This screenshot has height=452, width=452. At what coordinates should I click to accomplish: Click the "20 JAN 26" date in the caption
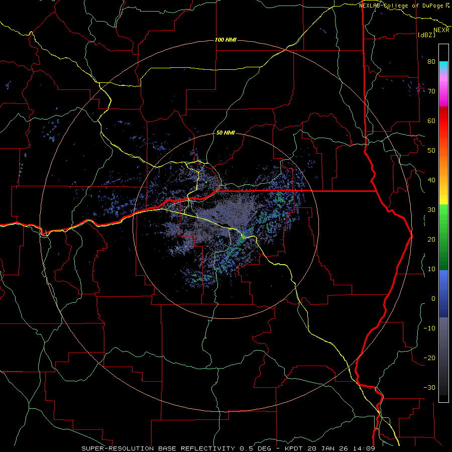pyautogui.click(x=328, y=448)
